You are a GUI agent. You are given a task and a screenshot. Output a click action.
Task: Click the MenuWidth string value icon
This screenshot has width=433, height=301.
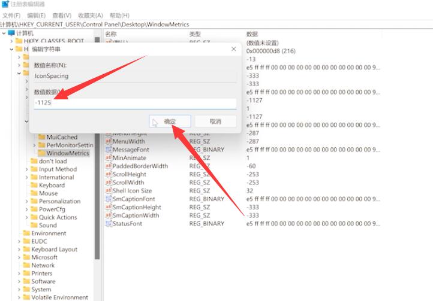pyautogui.click(x=109, y=141)
